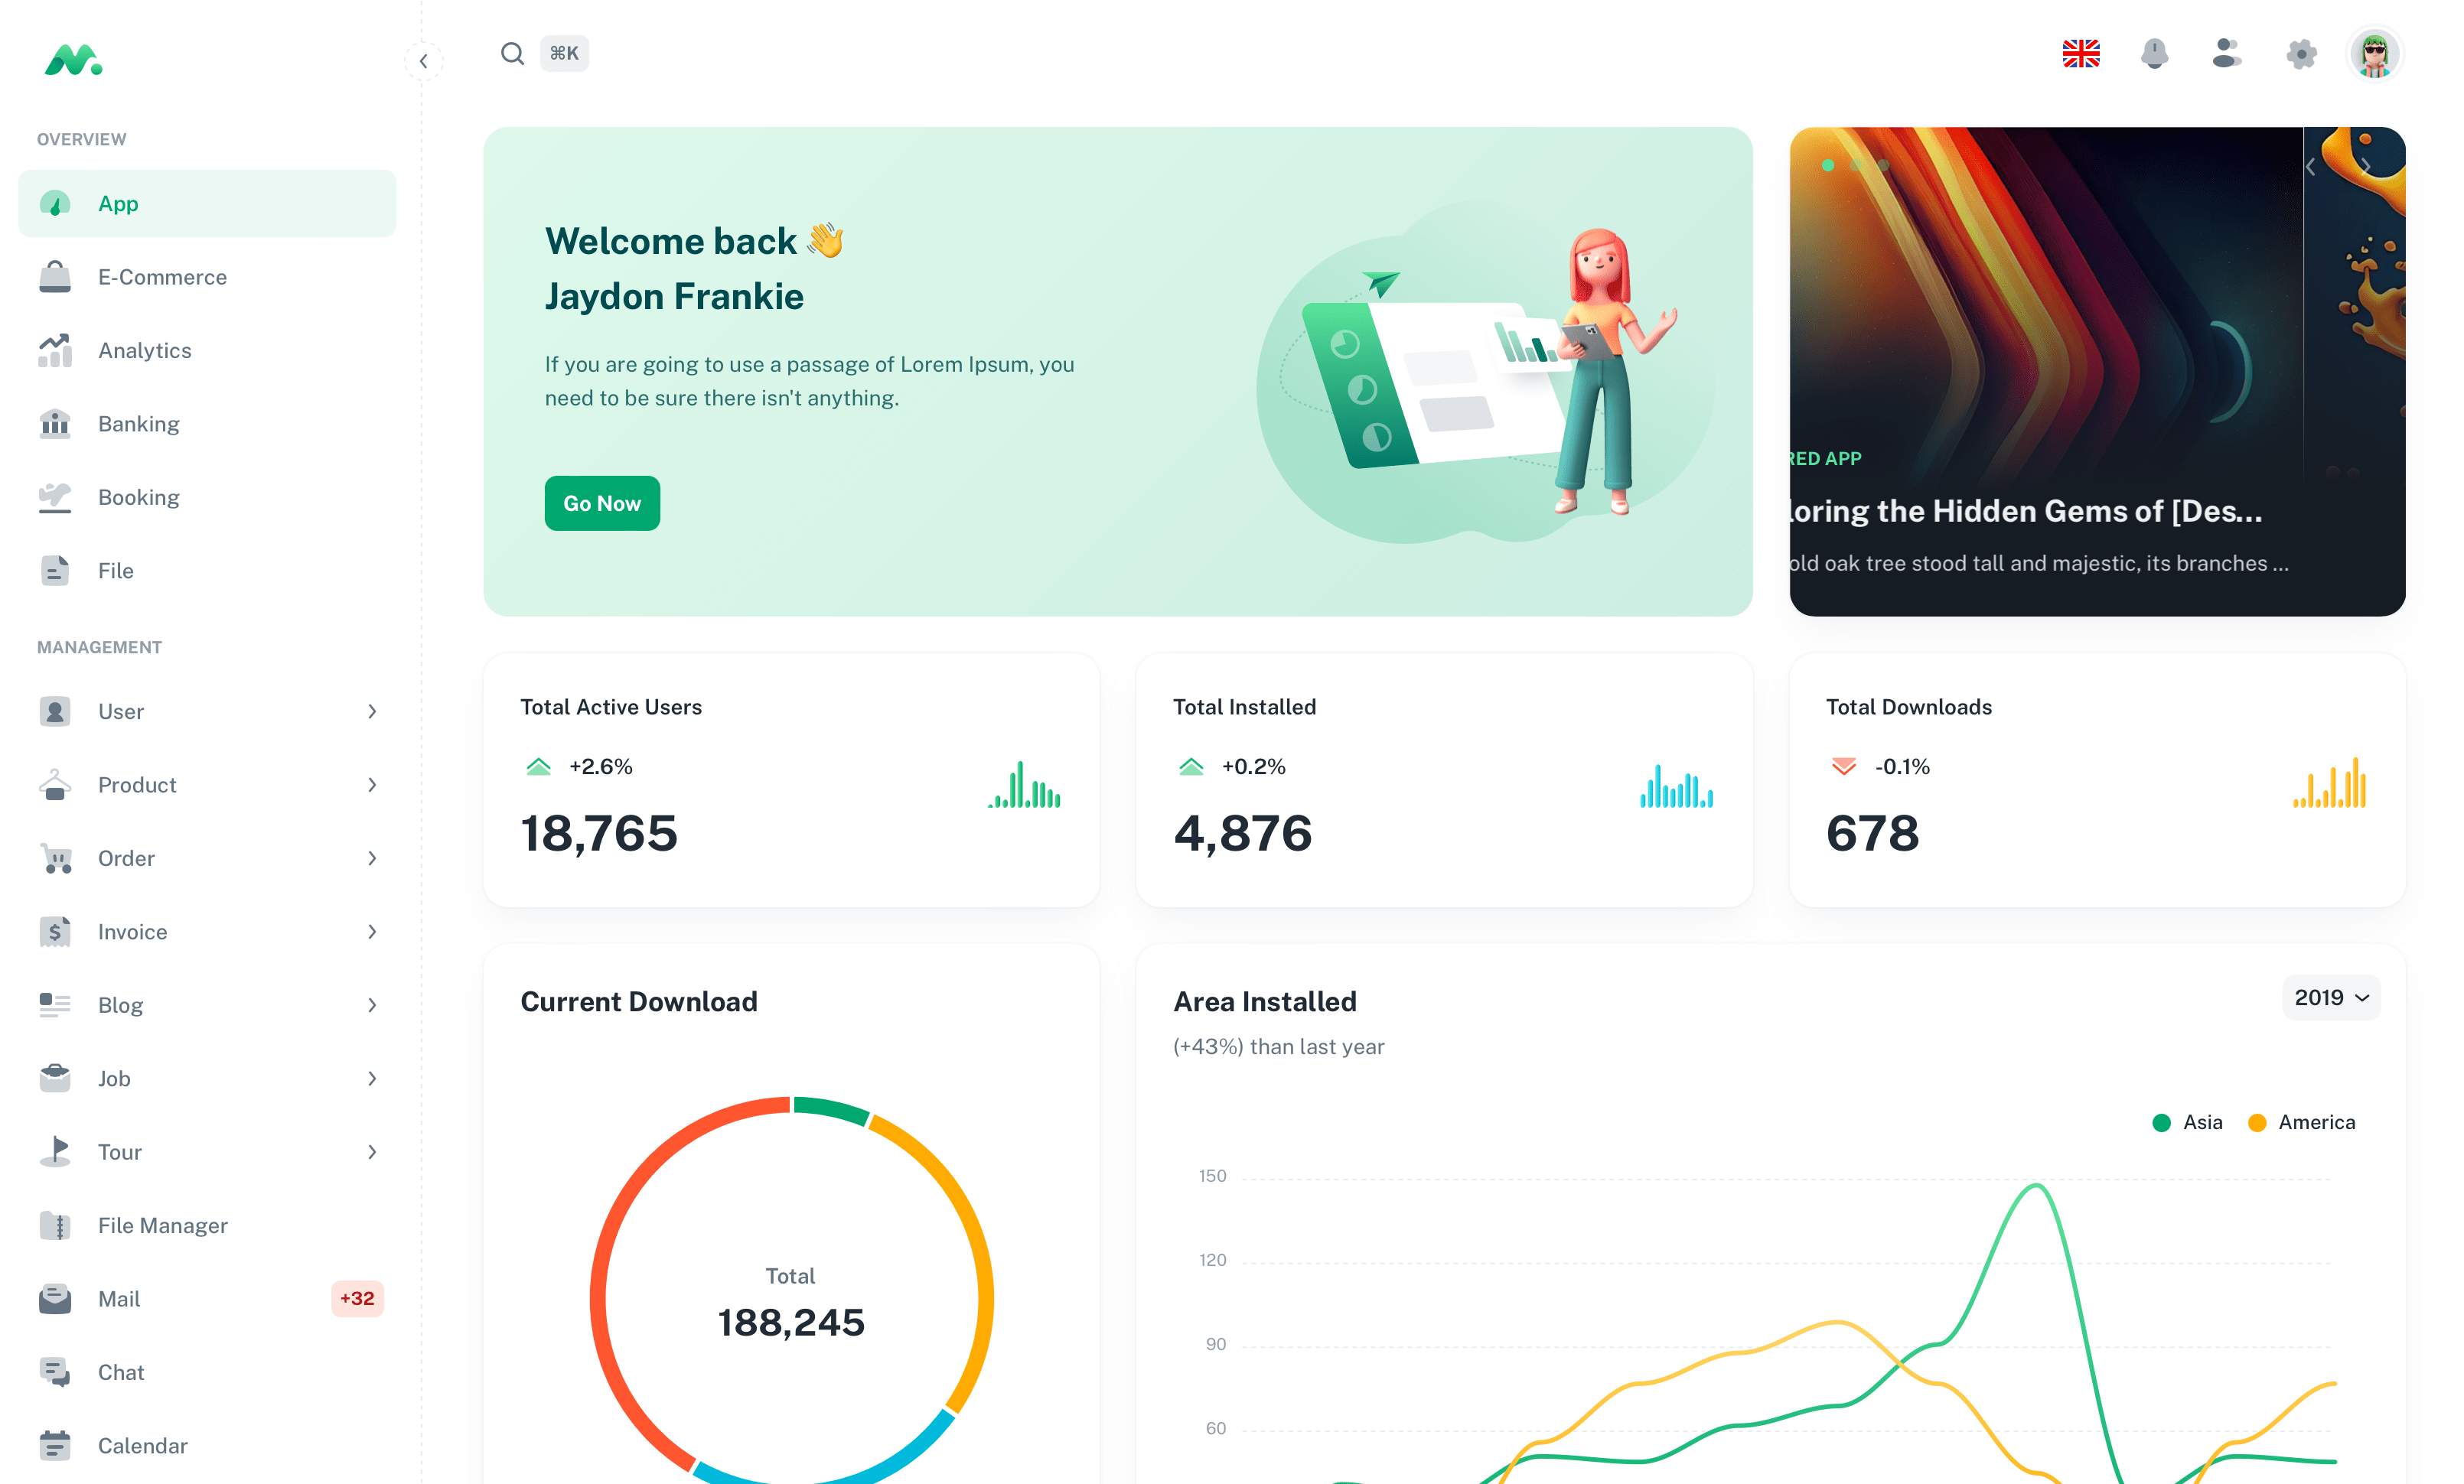Toggle the English language flag selector

[x=2084, y=51]
